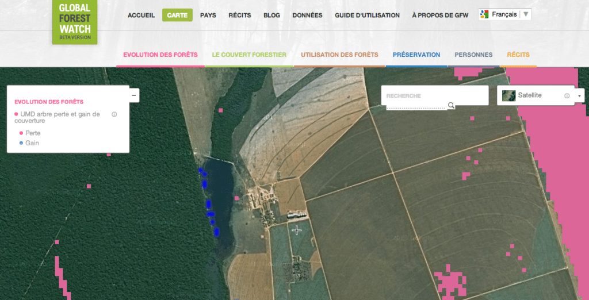Click the Satellite basemap thumbnail

pos(509,95)
